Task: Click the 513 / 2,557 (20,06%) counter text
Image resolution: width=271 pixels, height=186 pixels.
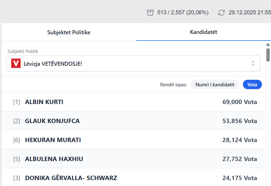Action: [183, 12]
